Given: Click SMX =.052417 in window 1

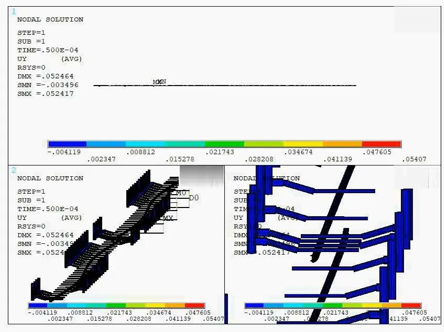Looking at the screenshot, I should (45, 94).
